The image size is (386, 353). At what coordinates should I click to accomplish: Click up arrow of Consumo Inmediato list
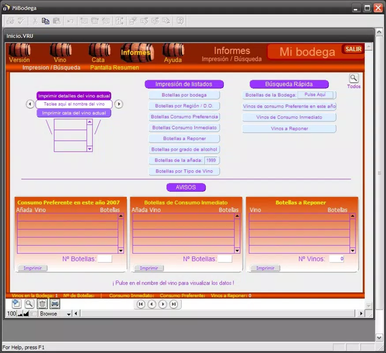[237, 216]
